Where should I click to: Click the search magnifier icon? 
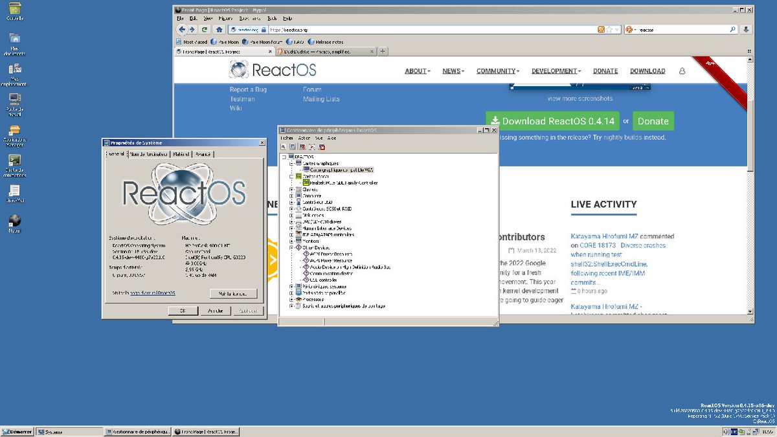(x=733, y=30)
